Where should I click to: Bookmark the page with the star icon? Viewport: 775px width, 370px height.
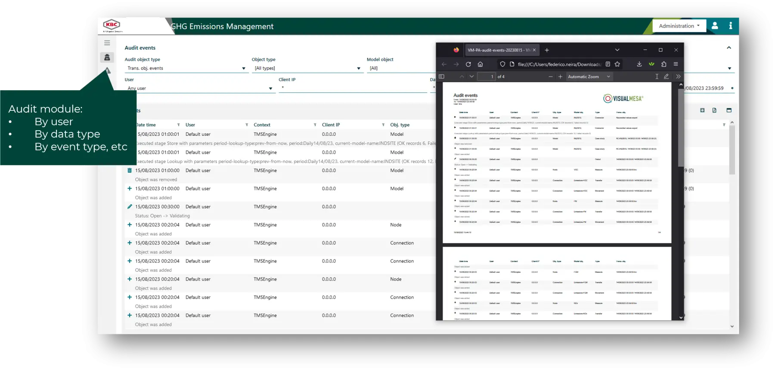point(617,64)
